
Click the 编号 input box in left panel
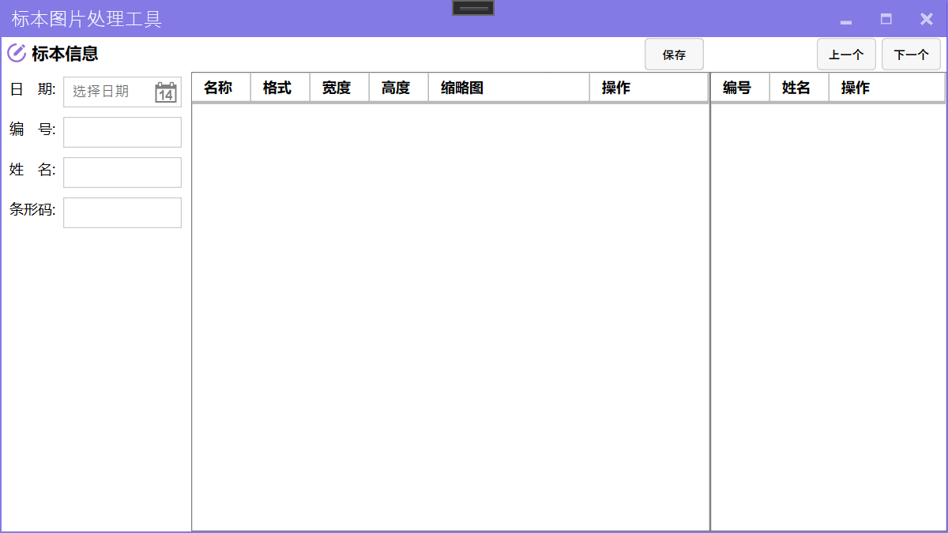(x=122, y=132)
